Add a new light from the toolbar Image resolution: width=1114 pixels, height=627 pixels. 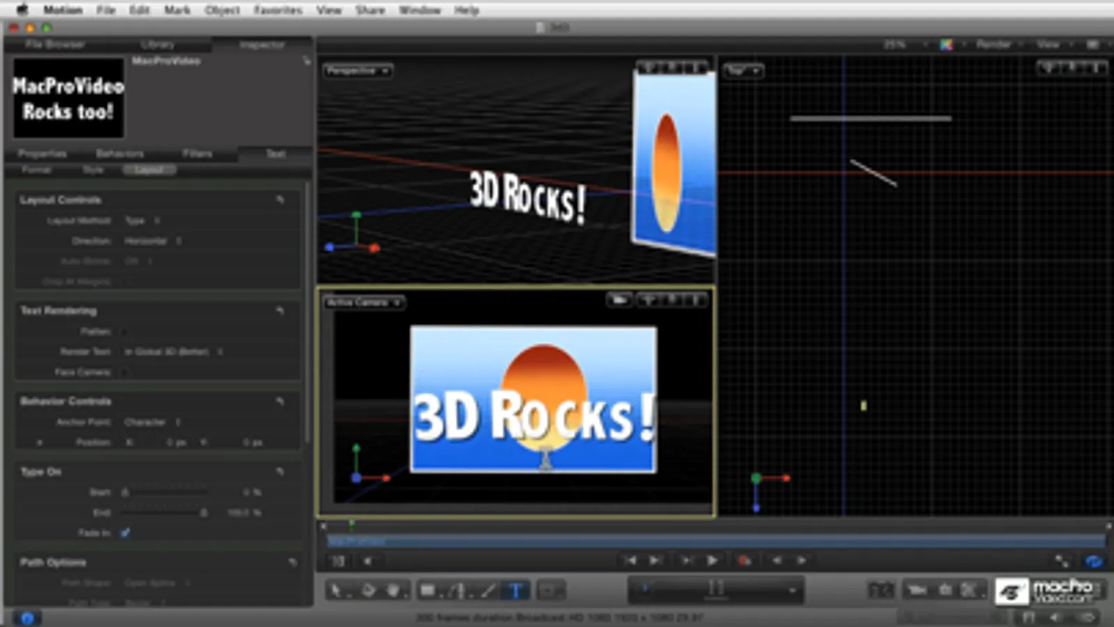(945, 591)
